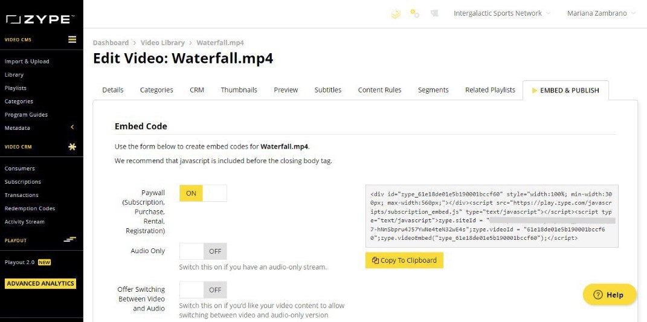Open Metadata in the sidebar
647x322 pixels.
pyautogui.click(x=18, y=128)
